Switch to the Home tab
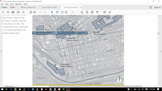This screenshot has width=162, height=91. [4, 7]
